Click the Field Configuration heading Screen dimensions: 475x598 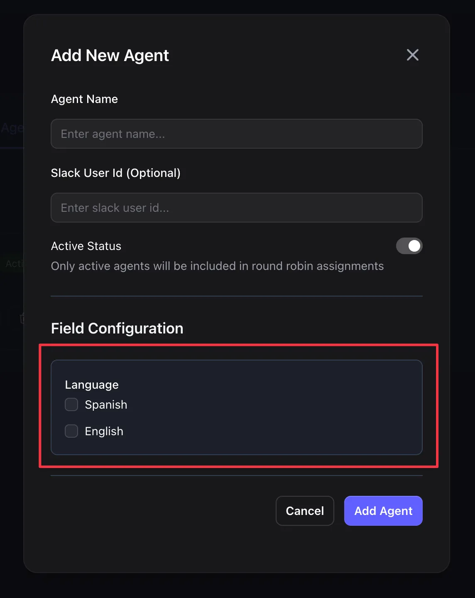point(117,328)
